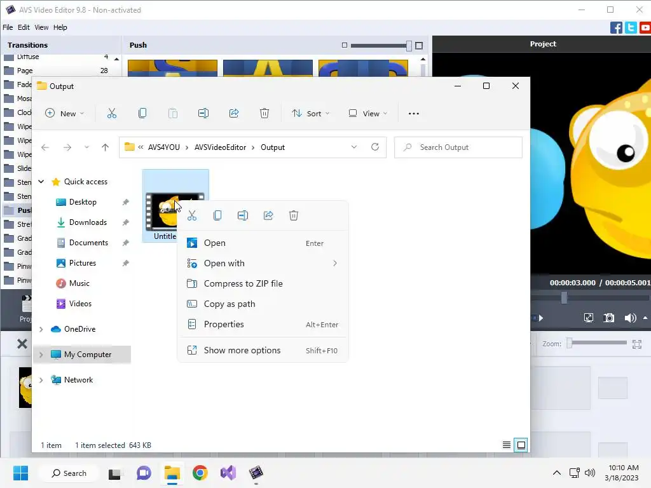The image size is (651, 488).
Task: Go up one folder level arrow
Action: (105, 147)
